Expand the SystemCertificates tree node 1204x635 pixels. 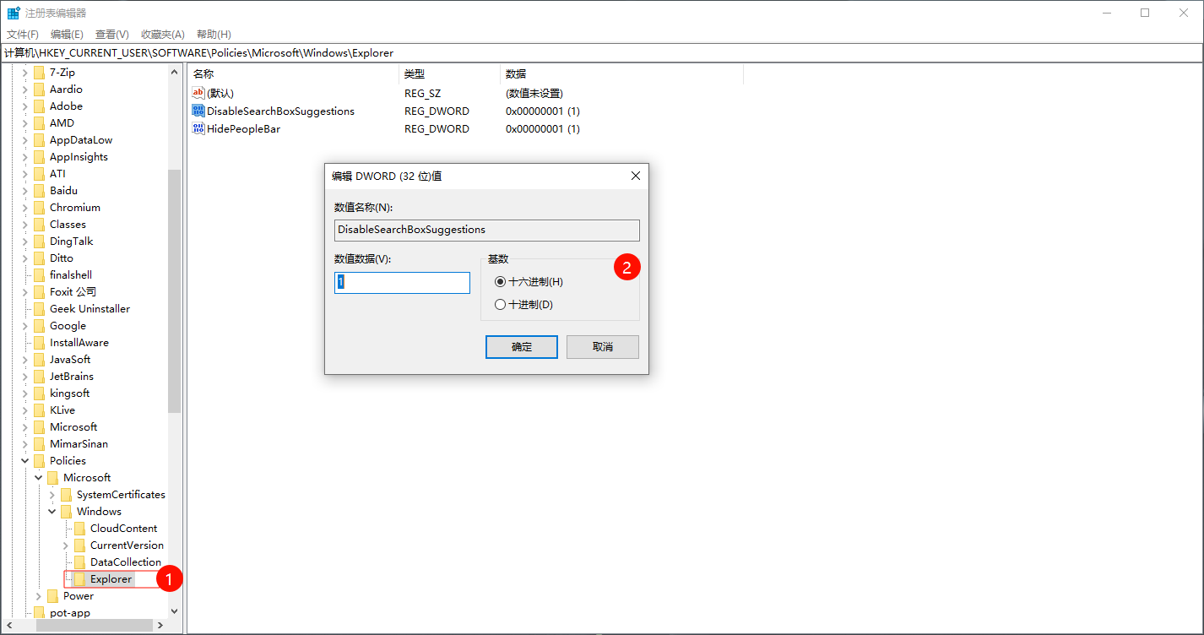[52, 495]
